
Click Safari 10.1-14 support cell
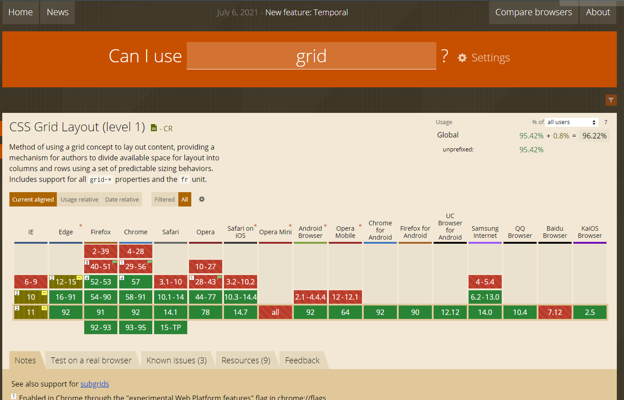[x=171, y=297]
